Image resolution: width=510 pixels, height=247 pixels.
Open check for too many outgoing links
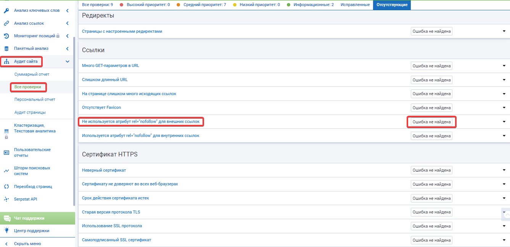(x=129, y=94)
